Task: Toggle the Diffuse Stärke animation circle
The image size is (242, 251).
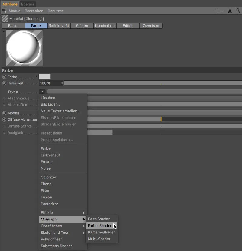Action: pyautogui.click(x=4, y=126)
